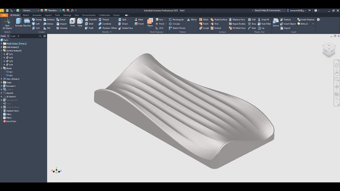
Task: Choose the Sculpt tool
Action: [x=204, y=28]
